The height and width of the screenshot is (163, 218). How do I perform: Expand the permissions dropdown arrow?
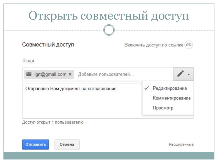click(x=189, y=74)
